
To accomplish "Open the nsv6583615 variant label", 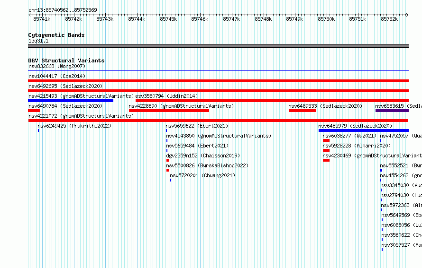I will pos(398,106).
